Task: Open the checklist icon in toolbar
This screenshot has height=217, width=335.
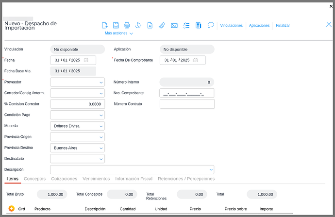Action: (186, 25)
